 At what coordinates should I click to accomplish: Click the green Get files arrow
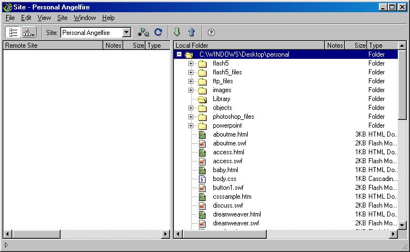[x=177, y=33]
